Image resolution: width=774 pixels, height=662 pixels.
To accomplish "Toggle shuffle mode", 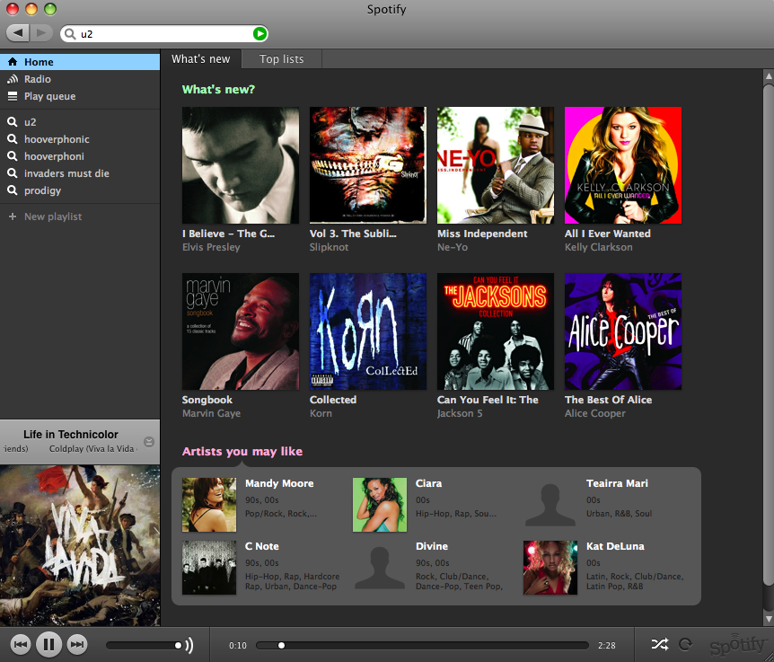I will pos(660,644).
